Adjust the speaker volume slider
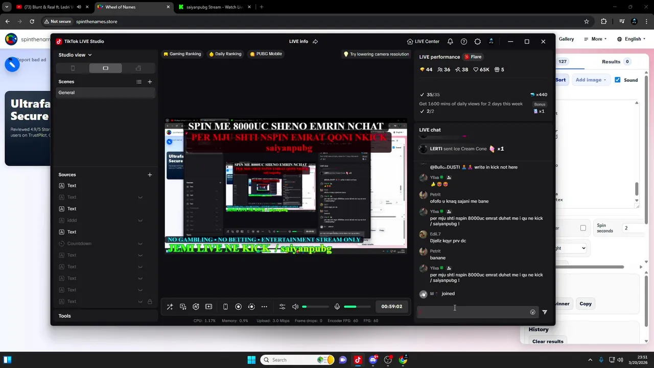Viewport: 654px width, 368px height. click(315, 307)
